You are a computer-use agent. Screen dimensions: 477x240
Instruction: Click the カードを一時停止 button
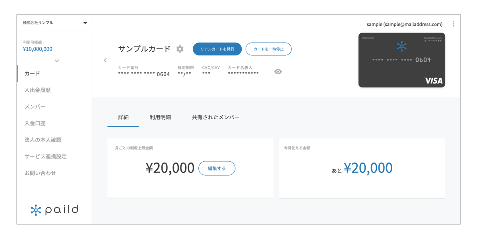tap(269, 49)
